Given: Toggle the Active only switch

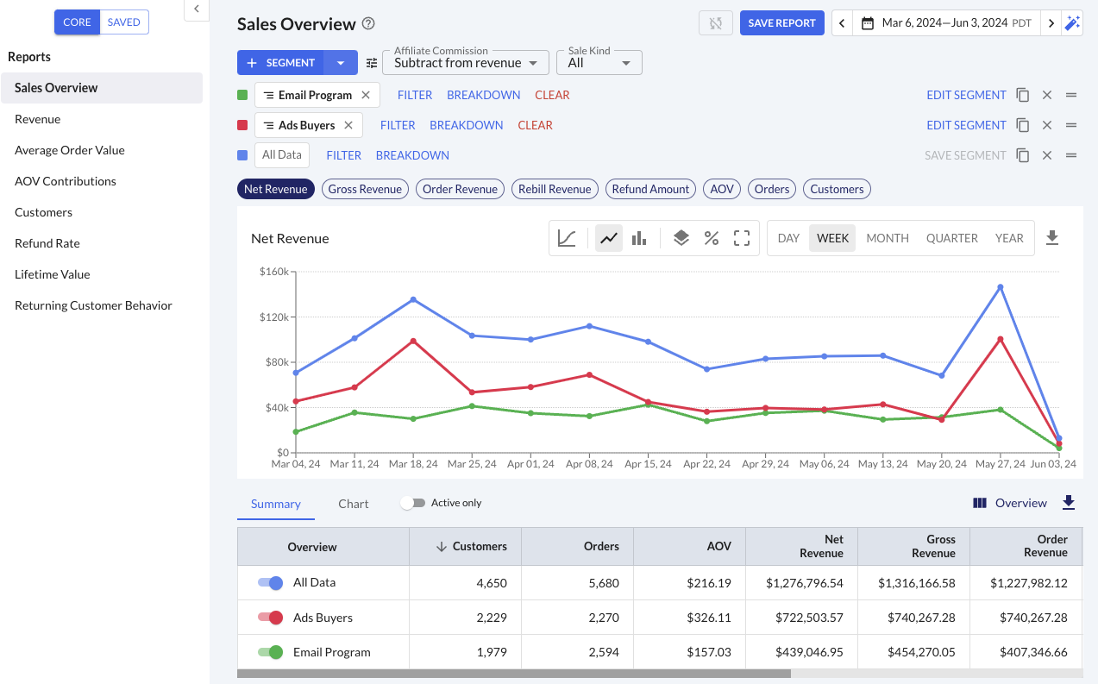Looking at the screenshot, I should (413, 503).
